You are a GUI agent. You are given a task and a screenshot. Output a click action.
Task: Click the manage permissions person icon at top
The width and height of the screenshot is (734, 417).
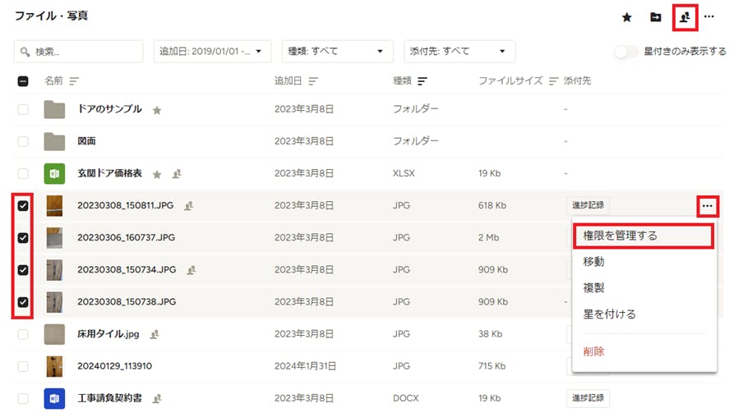click(685, 17)
